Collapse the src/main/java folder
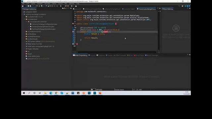The height and width of the screenshot is (119, 212). [x=25, y=19]
